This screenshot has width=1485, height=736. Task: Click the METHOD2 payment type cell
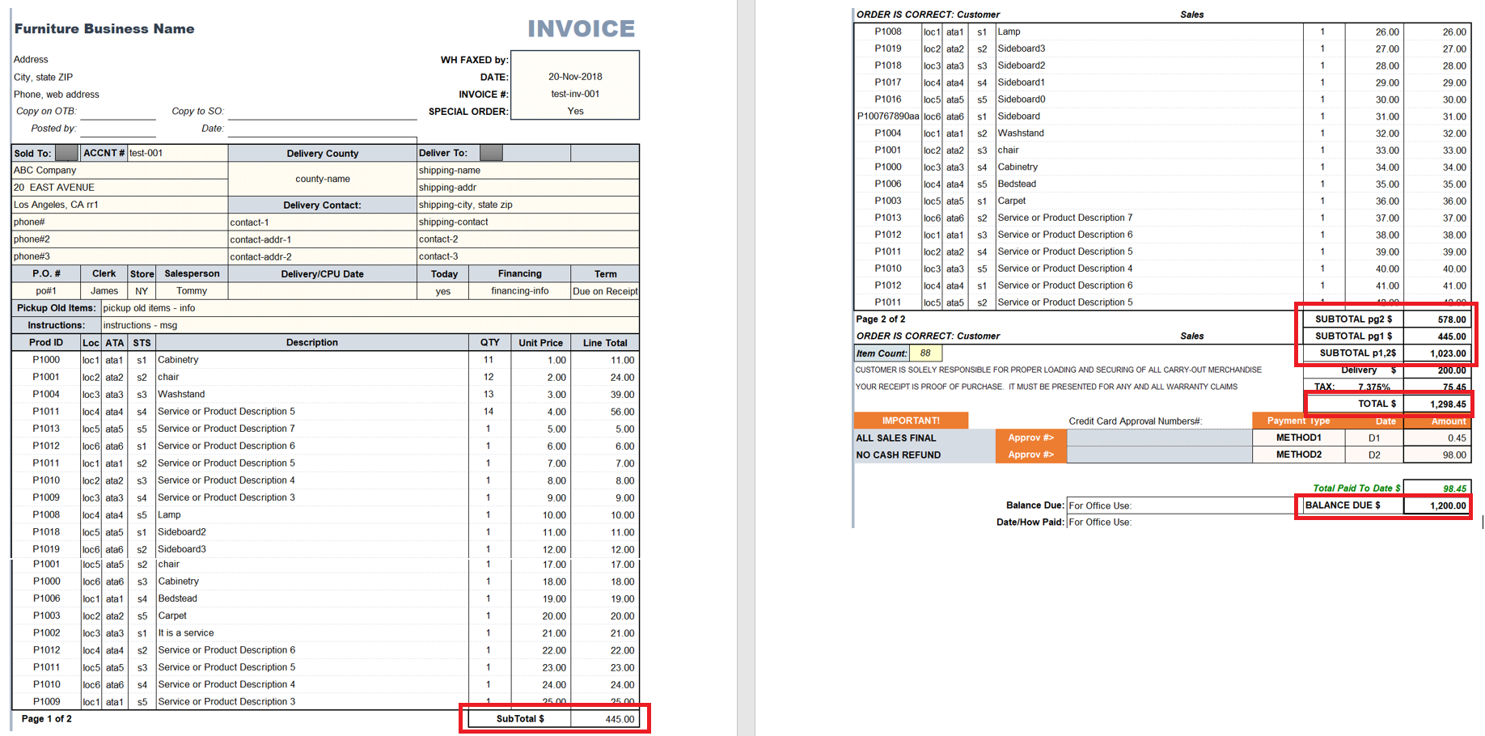point(1299,455)
